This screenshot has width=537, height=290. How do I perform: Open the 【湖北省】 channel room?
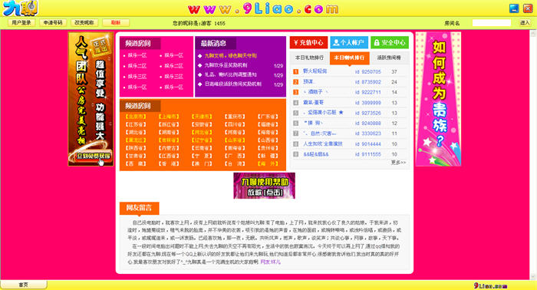tap(136, 132)
